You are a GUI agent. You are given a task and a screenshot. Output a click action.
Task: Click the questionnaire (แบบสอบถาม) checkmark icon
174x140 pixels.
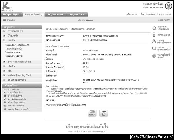[x=5, y=89]
